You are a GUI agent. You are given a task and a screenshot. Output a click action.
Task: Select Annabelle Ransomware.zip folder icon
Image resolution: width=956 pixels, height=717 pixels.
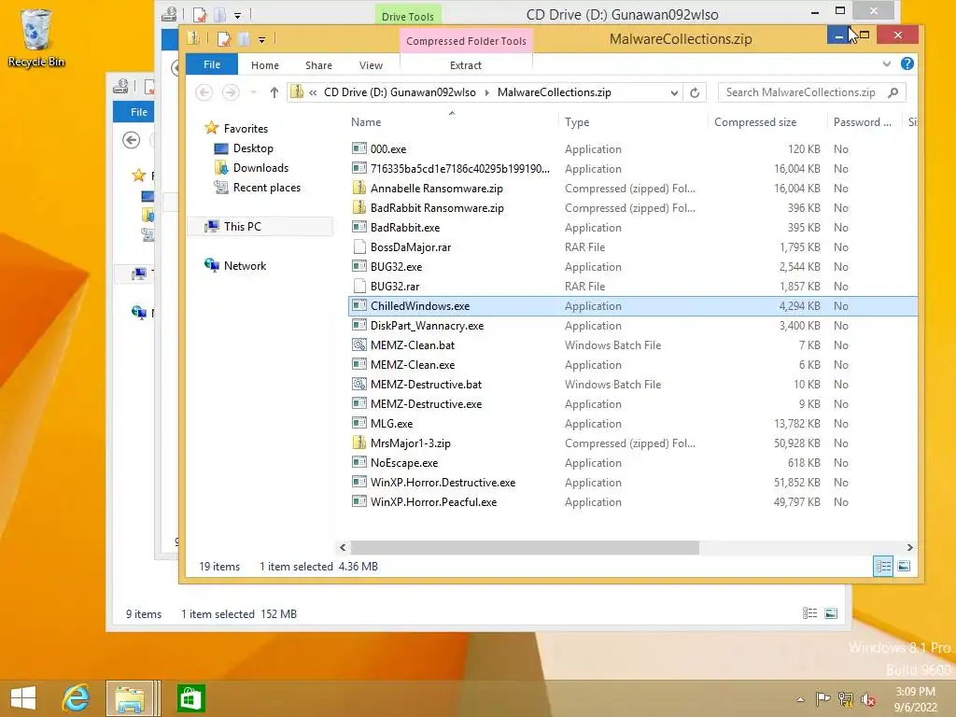tap(359, 188)
